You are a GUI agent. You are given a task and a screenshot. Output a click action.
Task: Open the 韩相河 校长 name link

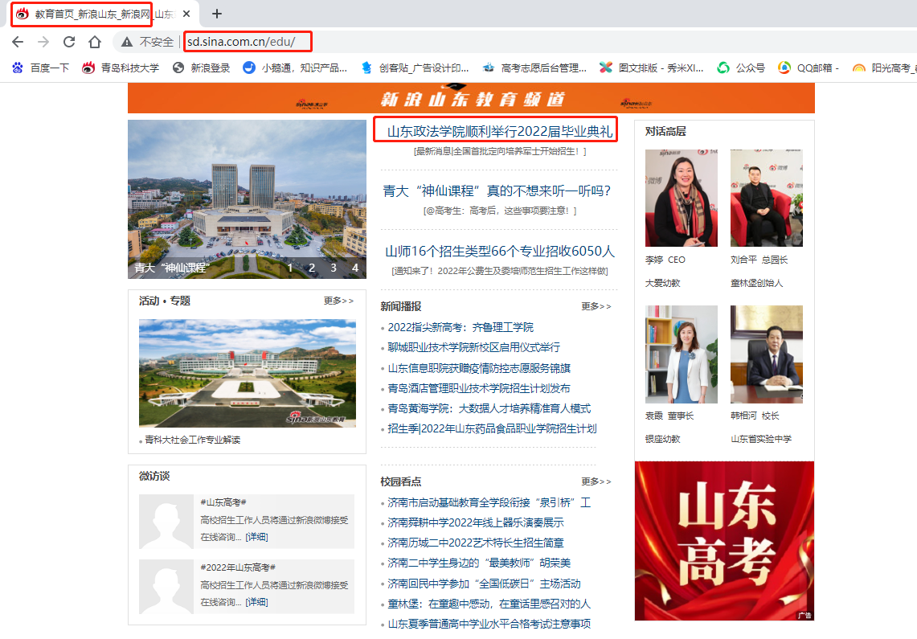[755, 416]
